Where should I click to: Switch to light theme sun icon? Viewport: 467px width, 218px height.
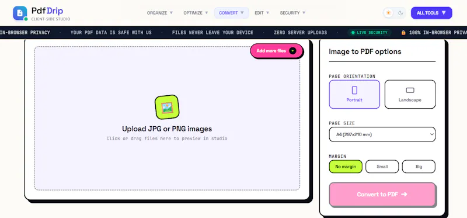(388, 13)
